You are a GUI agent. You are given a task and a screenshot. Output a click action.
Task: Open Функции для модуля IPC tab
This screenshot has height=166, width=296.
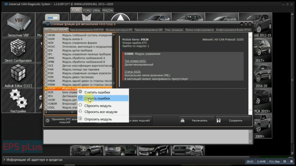click(x=119, y=30)
